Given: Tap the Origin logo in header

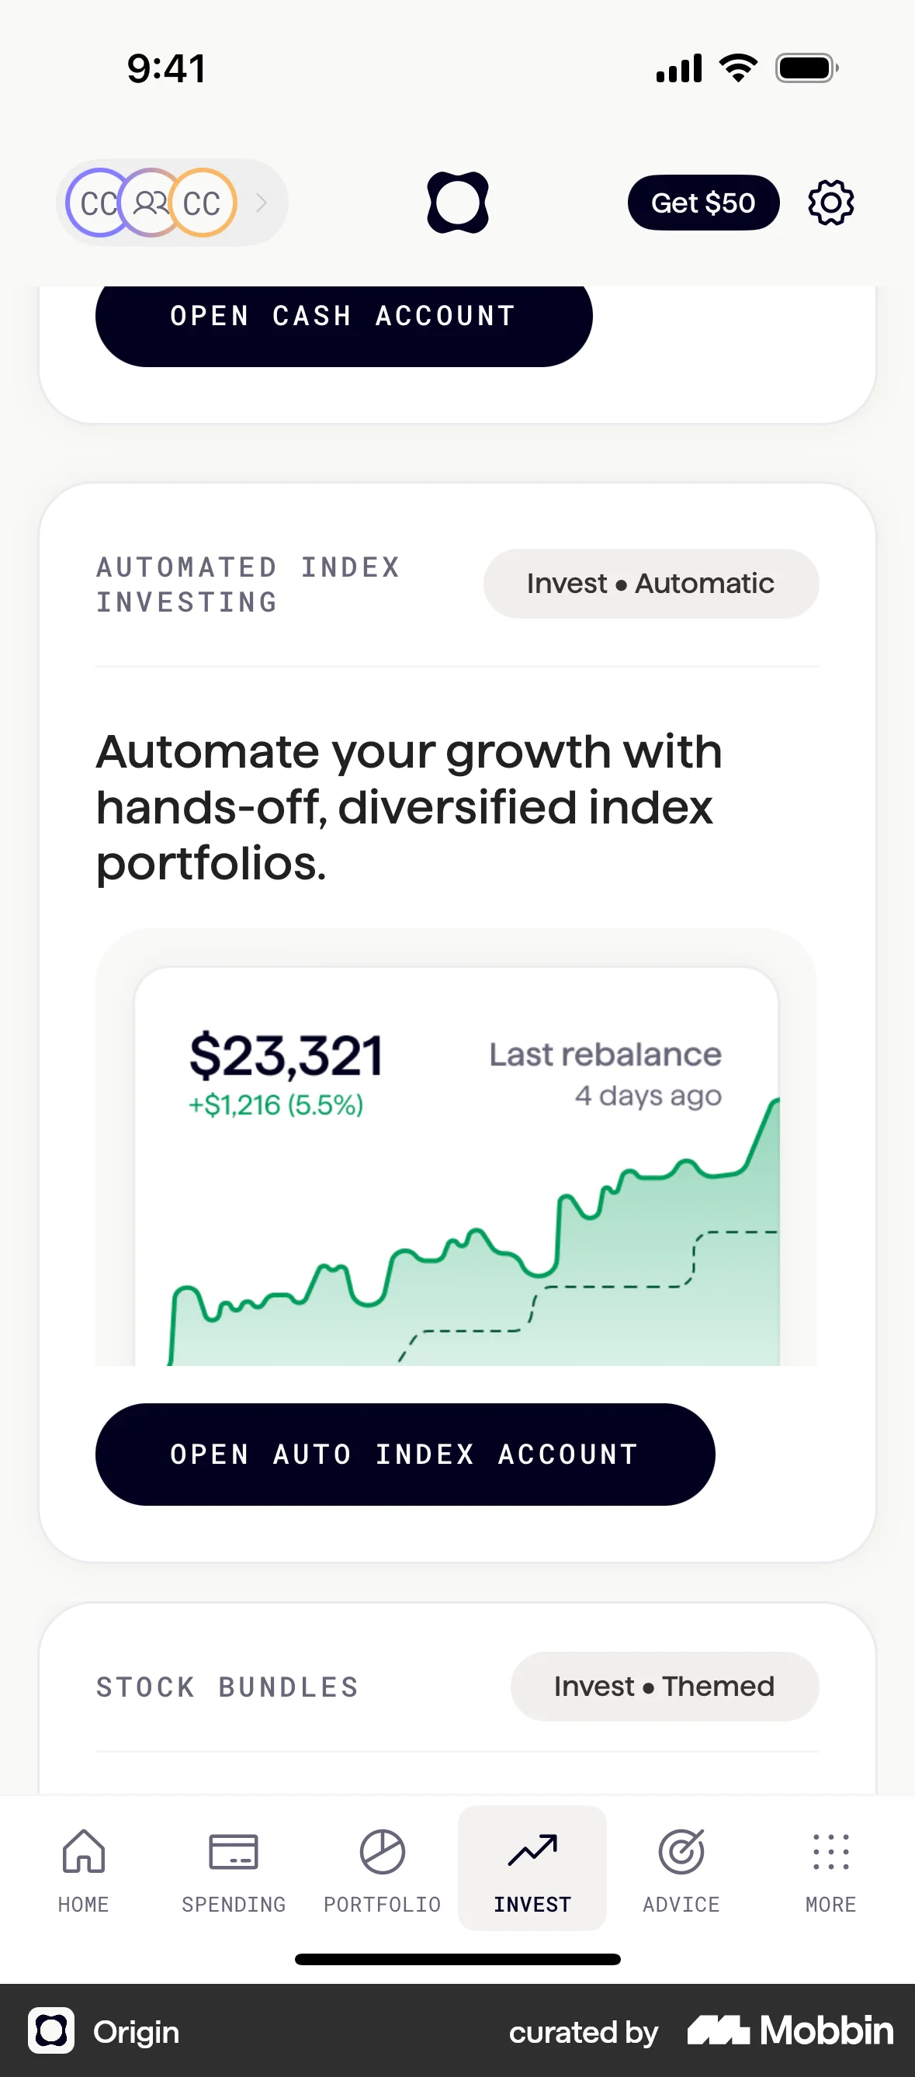Looking at the screenshot, I should [x=457, y=203].
